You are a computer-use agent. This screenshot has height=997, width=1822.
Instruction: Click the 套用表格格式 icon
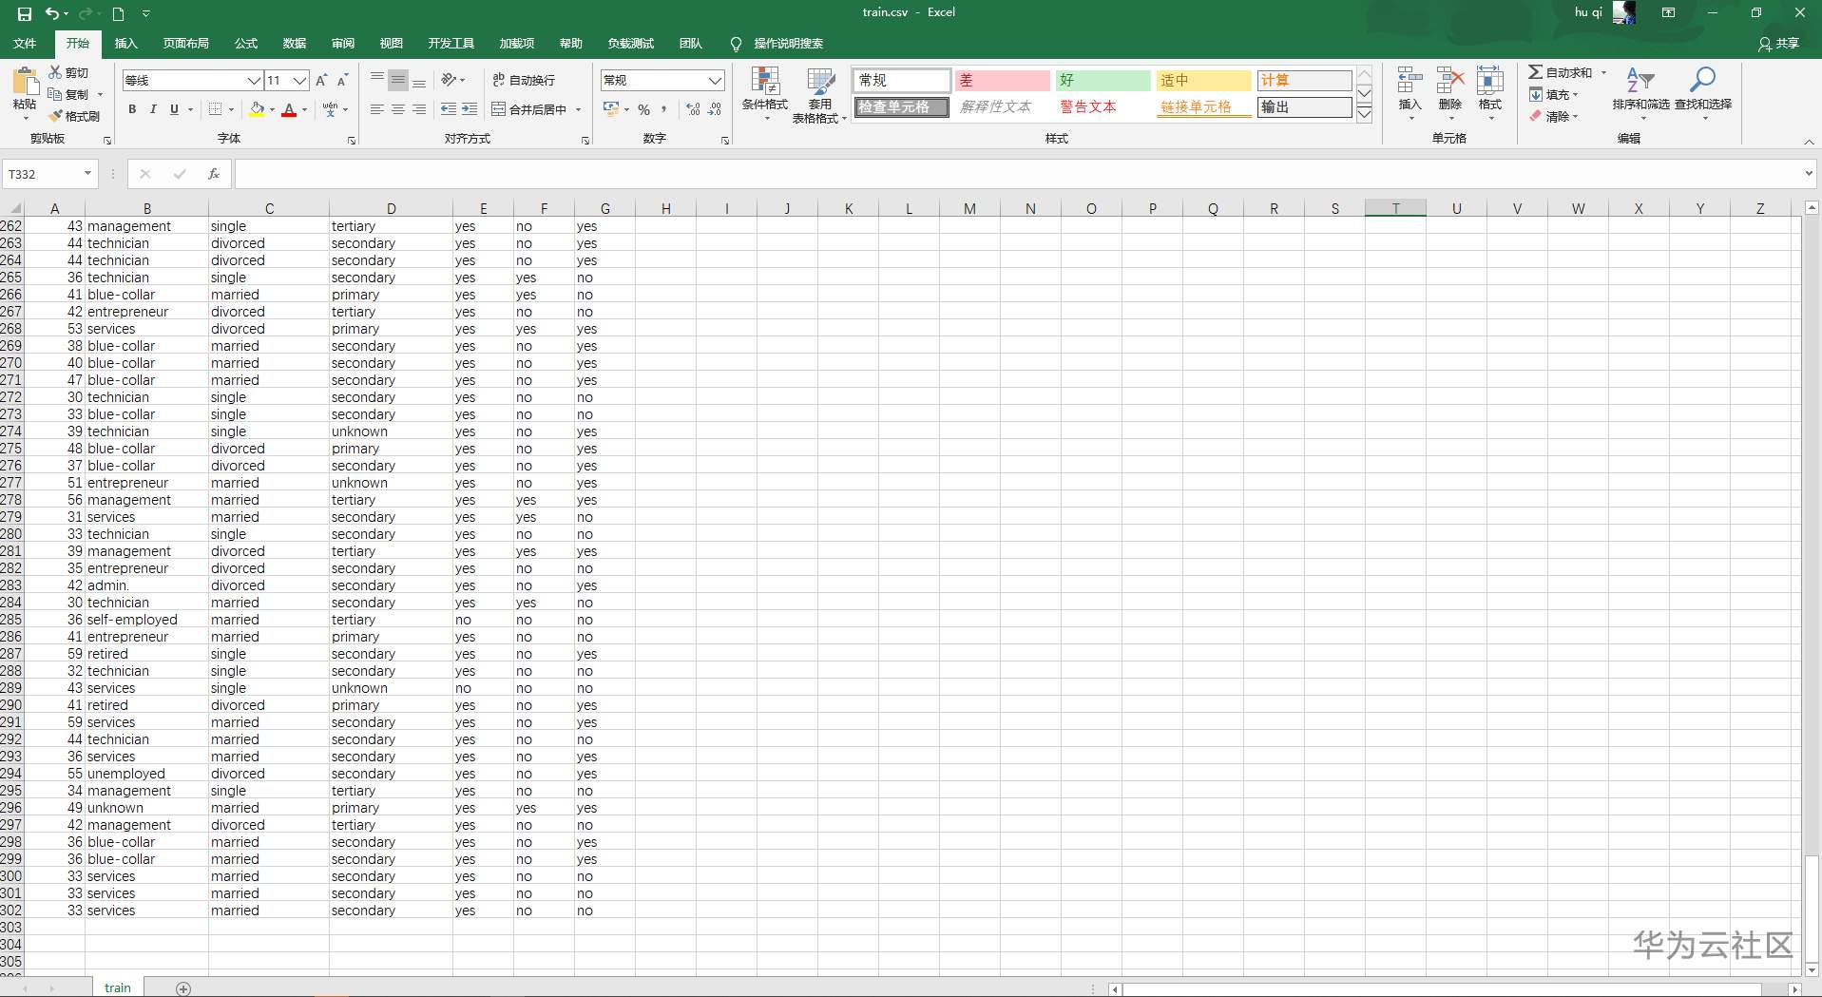click(818, 95)
